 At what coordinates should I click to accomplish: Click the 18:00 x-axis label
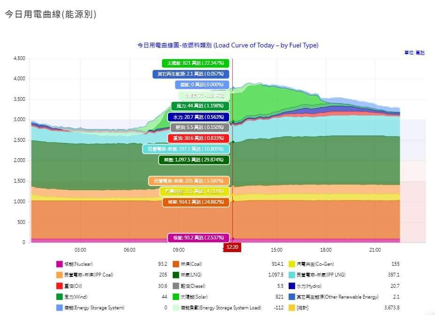[326, 250]
